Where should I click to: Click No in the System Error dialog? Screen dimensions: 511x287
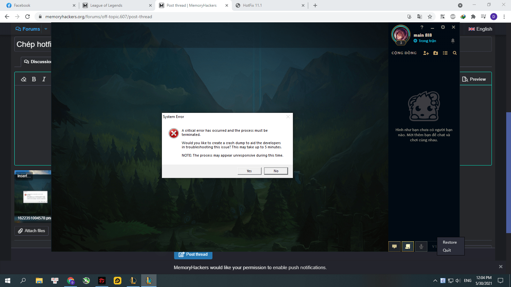click(276, 171)
